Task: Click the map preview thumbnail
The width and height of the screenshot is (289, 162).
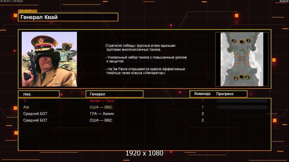Action: tap(242, 59)
